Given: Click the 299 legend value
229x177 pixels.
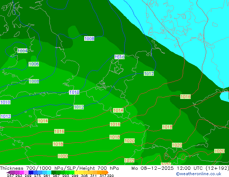Looking at the screenshot, I should coord(75,176).
